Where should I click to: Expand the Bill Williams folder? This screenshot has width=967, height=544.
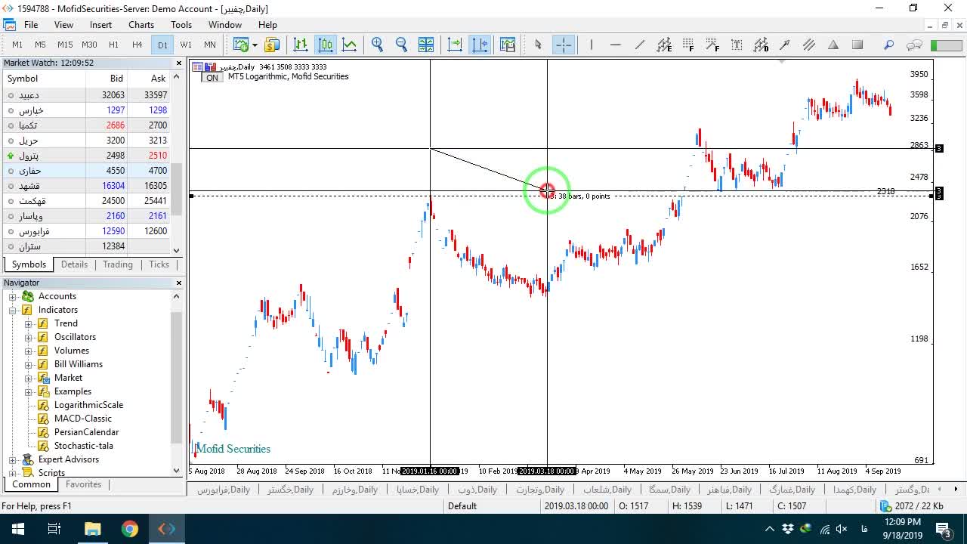[x=29, y=364]
